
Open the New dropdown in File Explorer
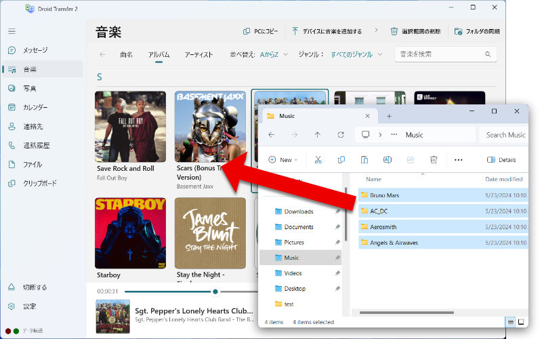tap(283, 160)
